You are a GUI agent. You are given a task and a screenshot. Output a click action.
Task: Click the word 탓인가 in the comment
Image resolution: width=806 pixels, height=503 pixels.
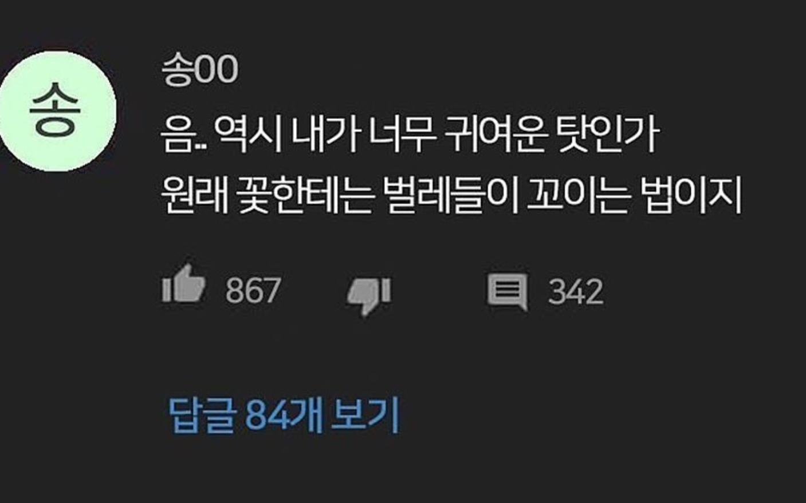coord(608,135)
